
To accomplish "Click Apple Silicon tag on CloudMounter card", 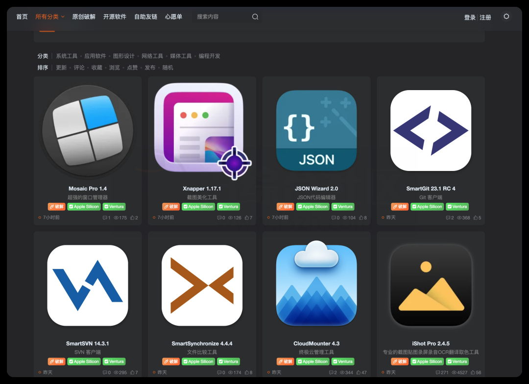I will click(x=313, y=361).
